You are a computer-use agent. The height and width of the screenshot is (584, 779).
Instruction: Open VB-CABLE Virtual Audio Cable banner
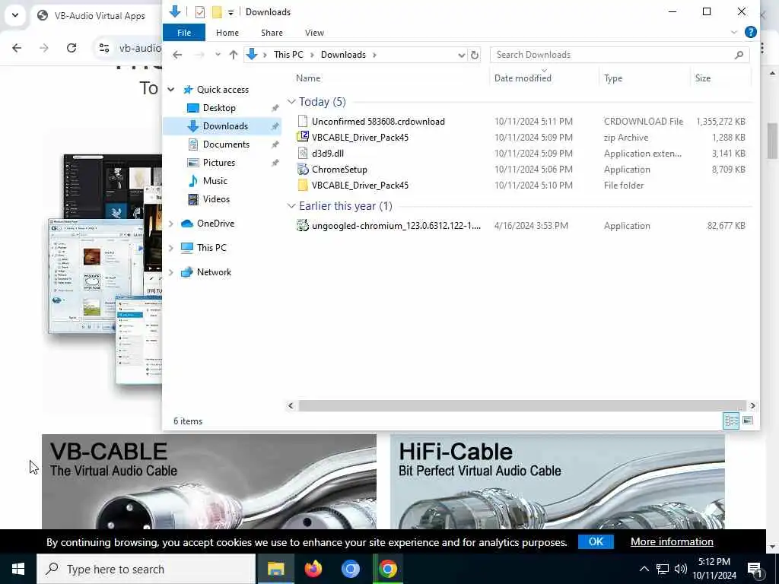[209, 481]
